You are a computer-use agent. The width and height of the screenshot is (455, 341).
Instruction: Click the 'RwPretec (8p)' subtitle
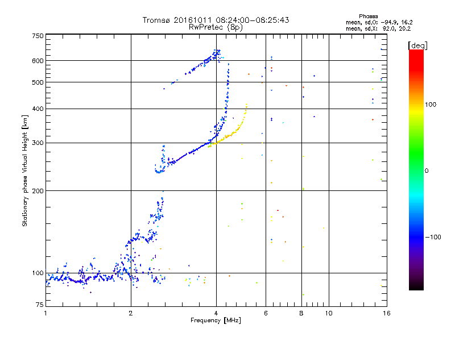coord(216,27)
